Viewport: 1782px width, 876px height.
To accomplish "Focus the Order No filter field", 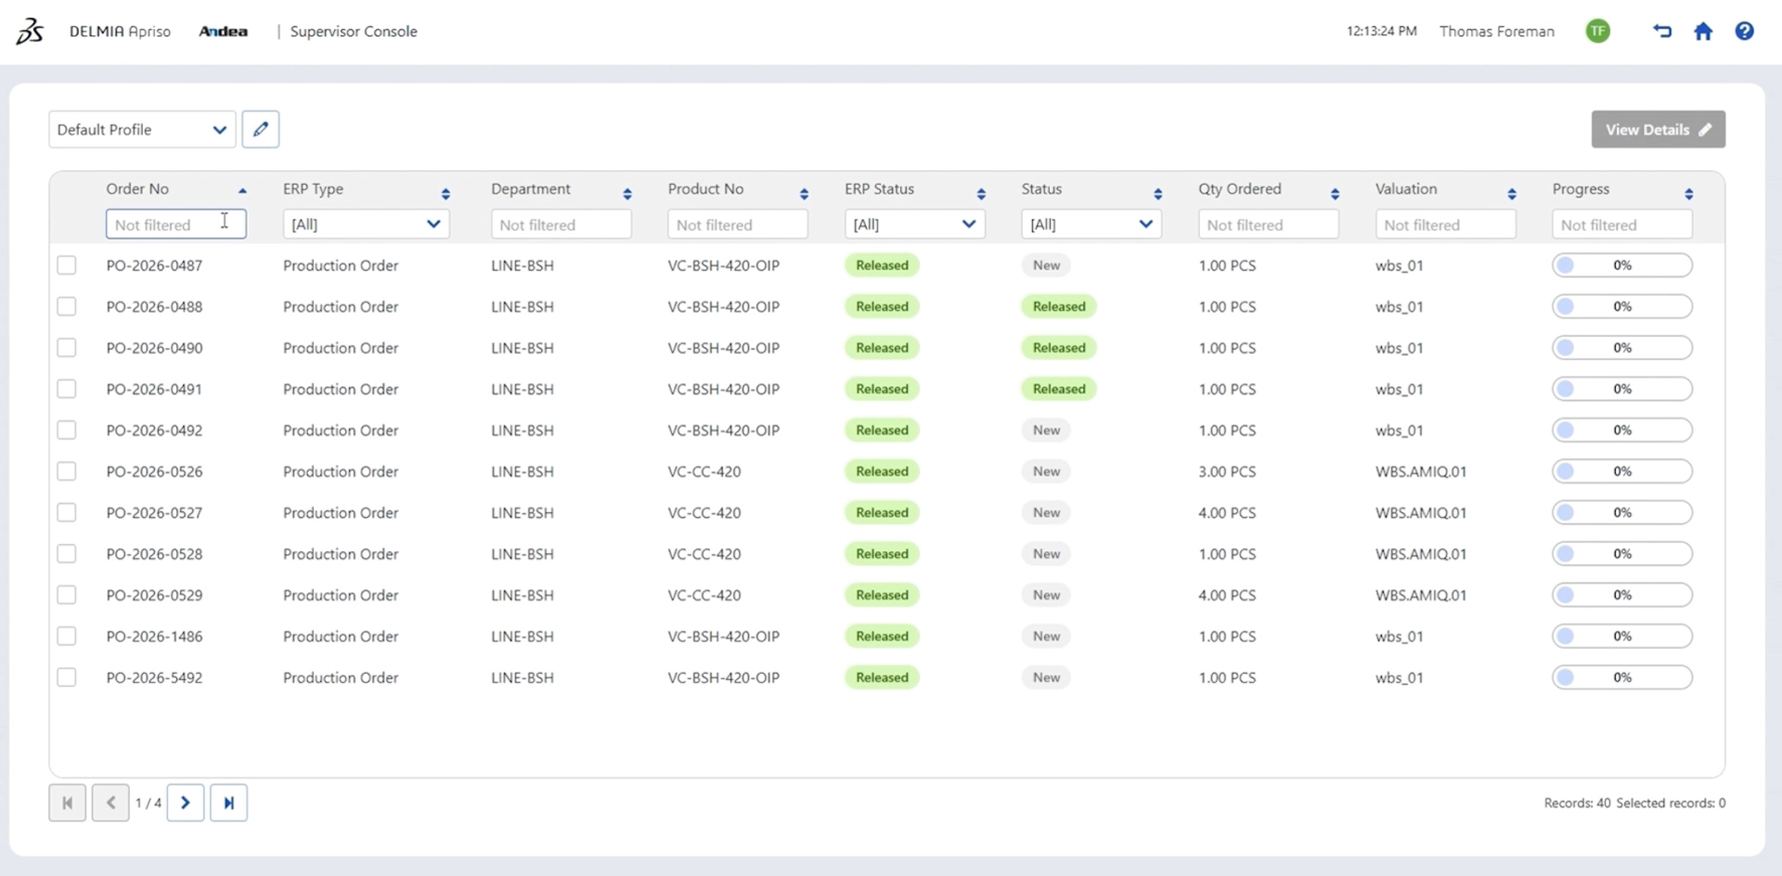I will click(x=175, y=224).
